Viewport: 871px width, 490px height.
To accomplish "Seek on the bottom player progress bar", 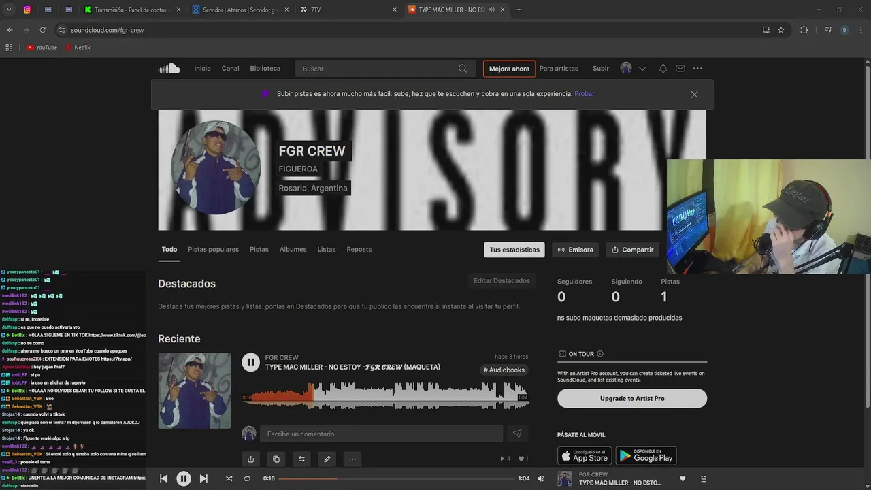I will 396,479.
